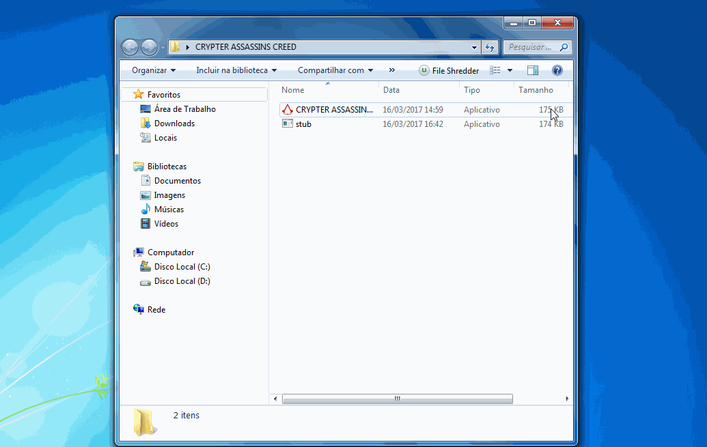Expand the address bar history dropdown arrow
The height and width of the screenshot is (447, 707).
tap(475, 47)
